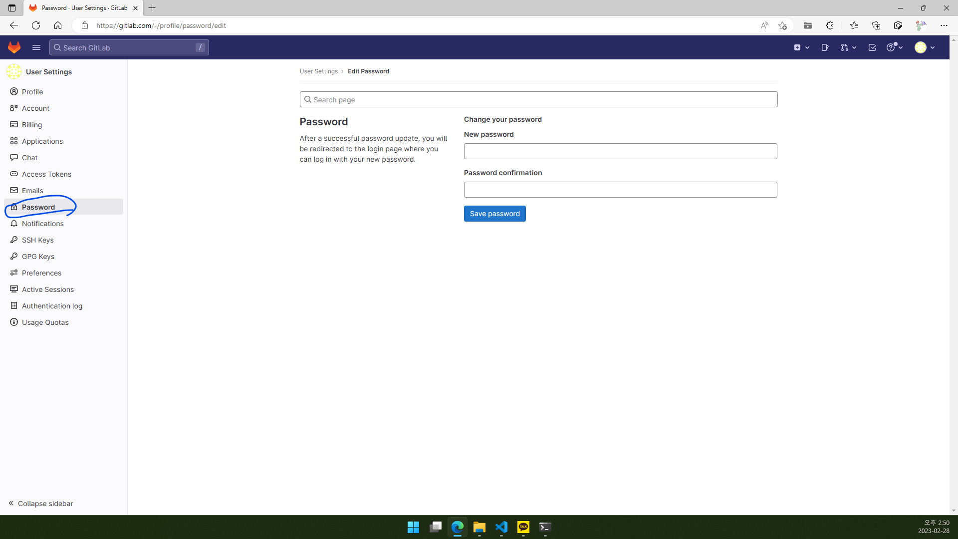Screen dimensions: 958x539
Task: Select the New password input field
Action: click(x=621, y=151)
